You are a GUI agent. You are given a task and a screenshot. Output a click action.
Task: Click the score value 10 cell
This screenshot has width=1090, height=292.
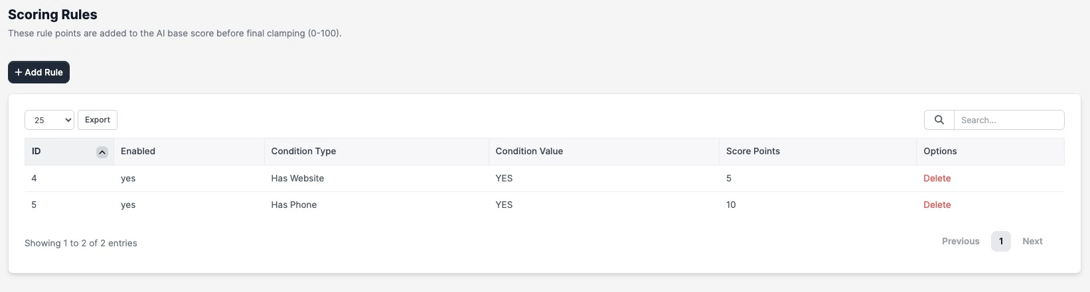pyautogui.click(x=731, y=205)
